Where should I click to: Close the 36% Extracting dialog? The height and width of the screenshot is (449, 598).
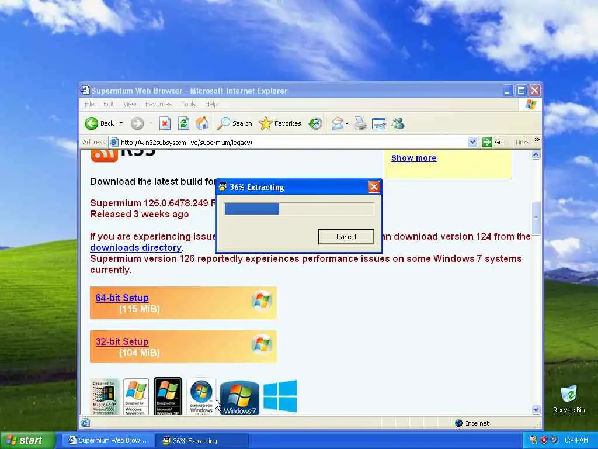pos(374,186)
